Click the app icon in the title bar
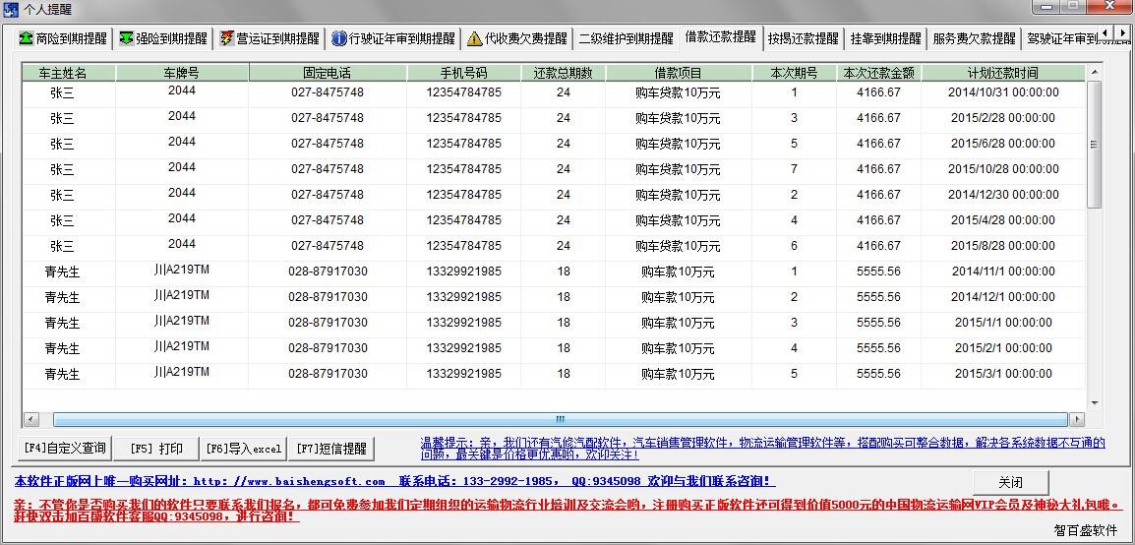The width and height of the screenshot is (1135, 545). point(11,10)
